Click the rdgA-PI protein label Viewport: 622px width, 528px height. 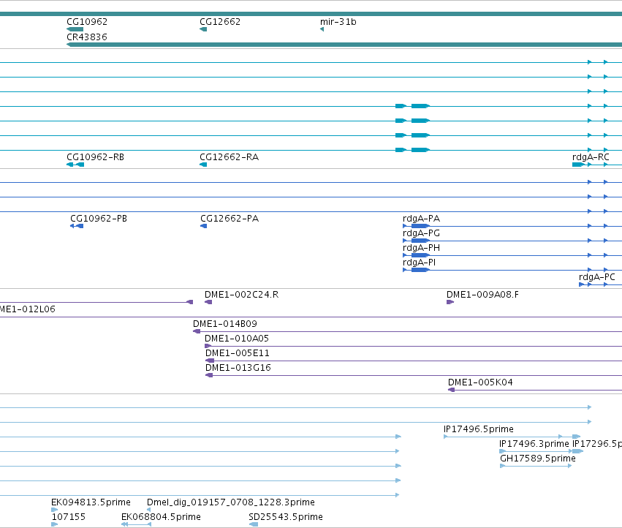(x=419, y=263)
